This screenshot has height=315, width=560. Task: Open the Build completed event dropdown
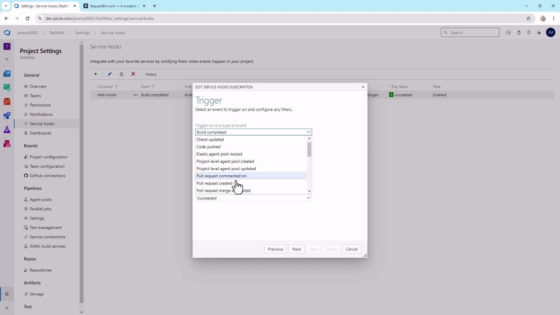click(253, 132)
